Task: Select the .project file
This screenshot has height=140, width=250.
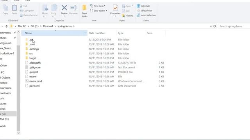Action: pyautogui.click(x=34, y=72)
